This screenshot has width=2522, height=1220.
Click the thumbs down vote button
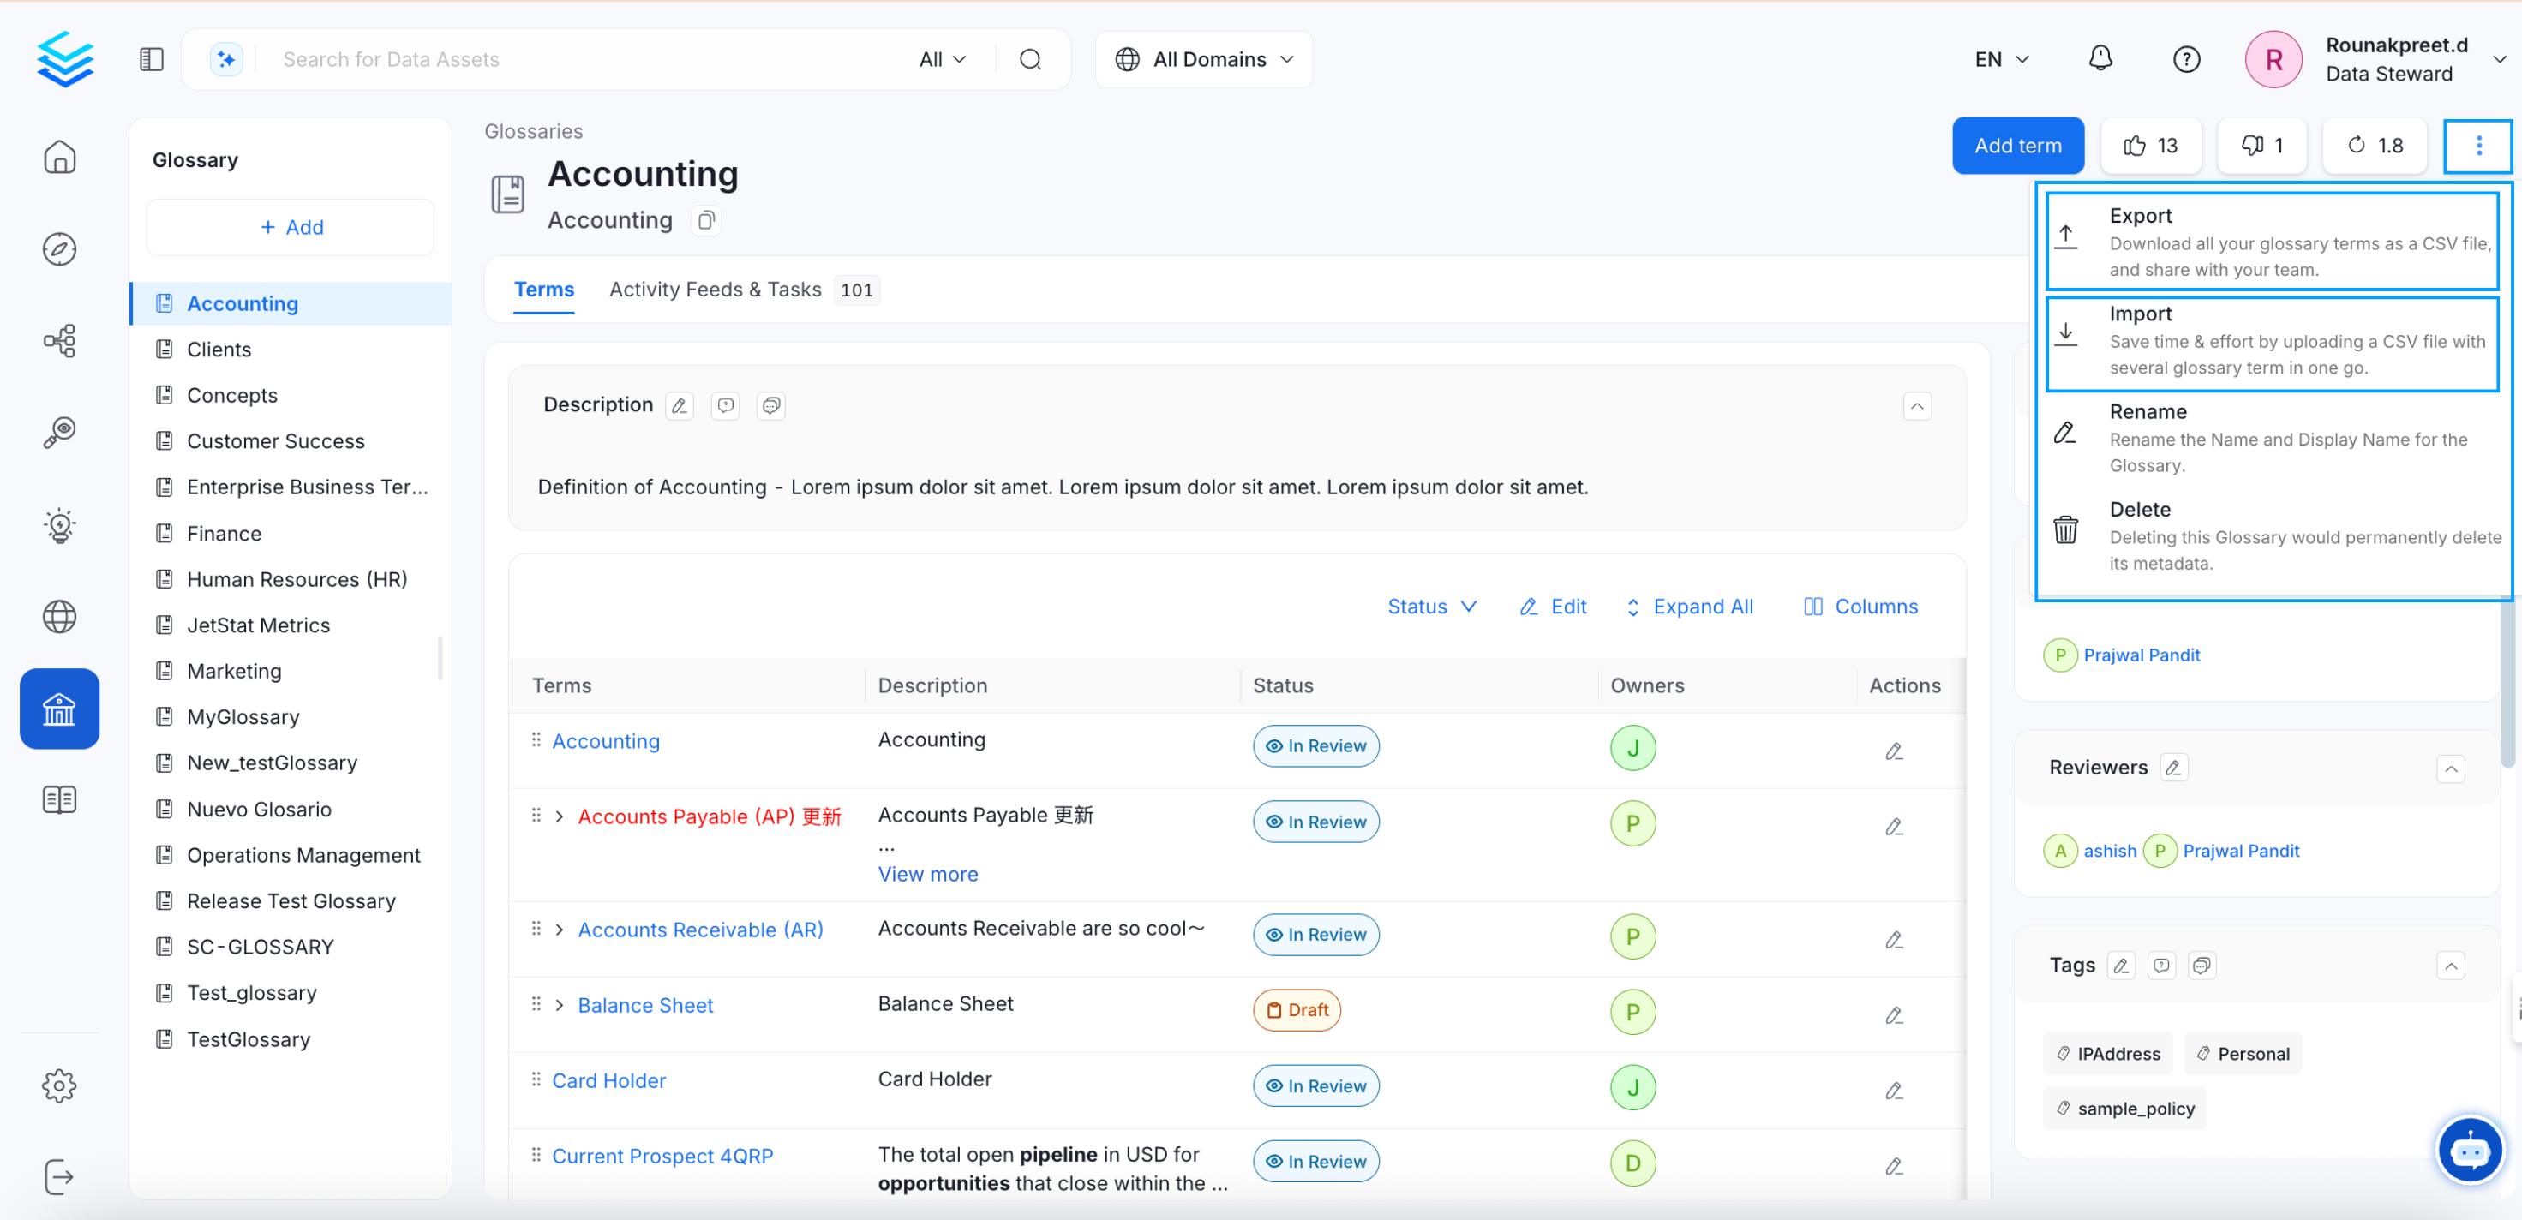(x=2261, y=145)
